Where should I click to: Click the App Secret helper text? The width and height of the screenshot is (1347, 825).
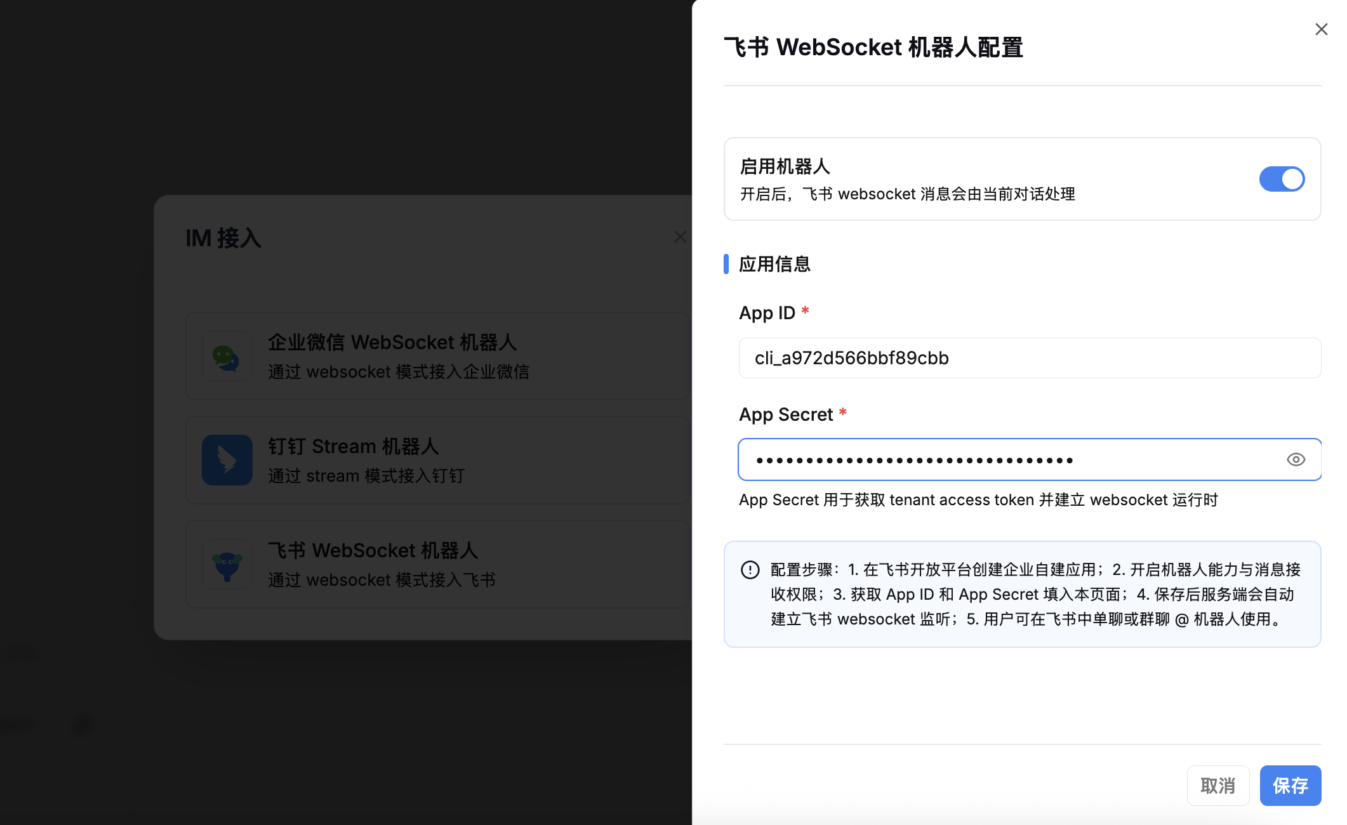pos(978,500)
